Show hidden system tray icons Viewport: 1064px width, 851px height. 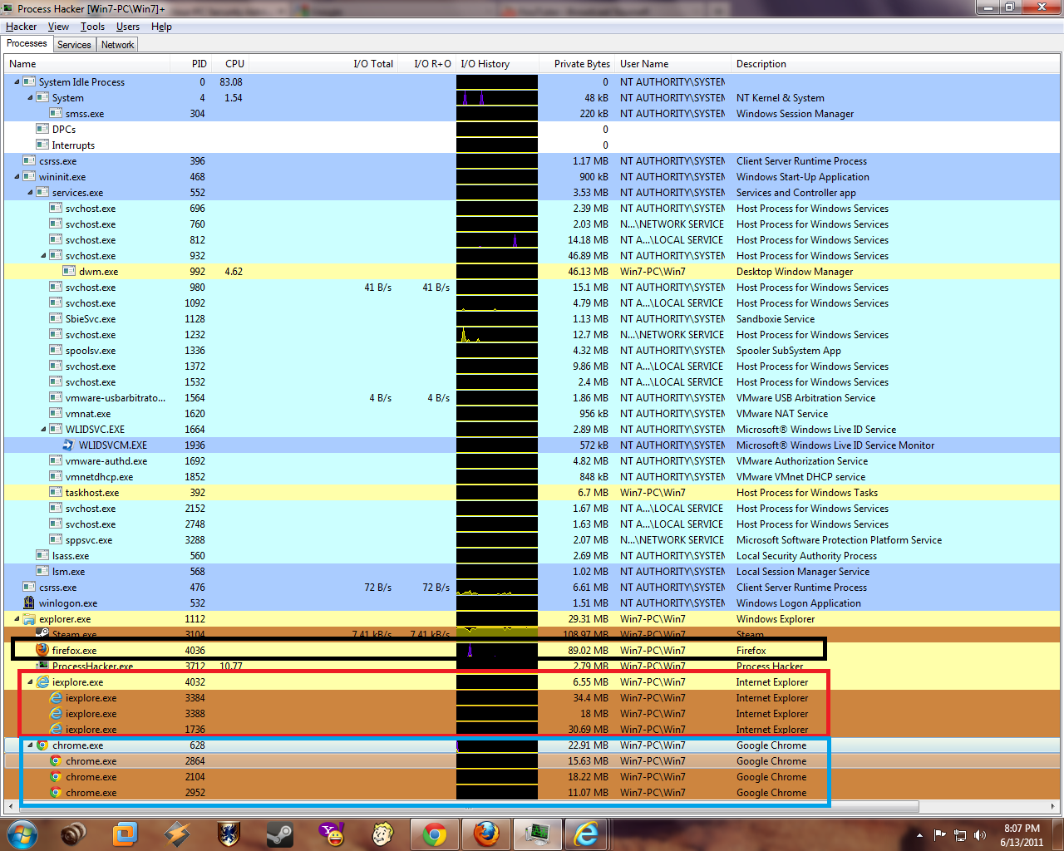pyautogui.click(x=919, y=835)
